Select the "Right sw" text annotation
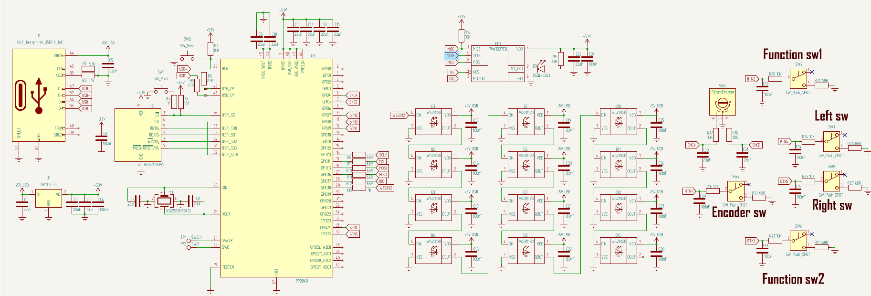Screen dimensions: 871x296 click(x=832, y=205)
